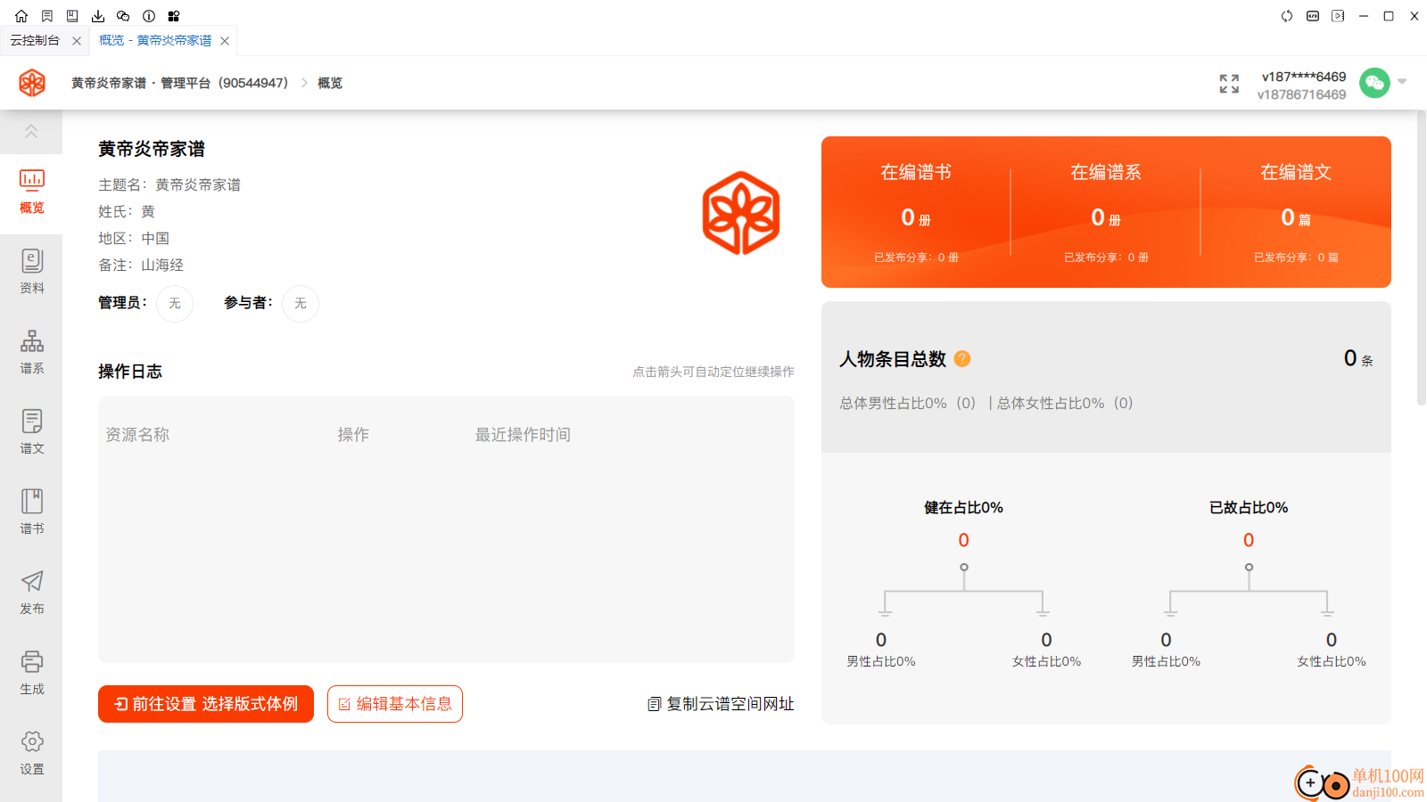Open the account dropdown arrow
The height and width of the screenshot is (802, 1427).
[1402, 82]
